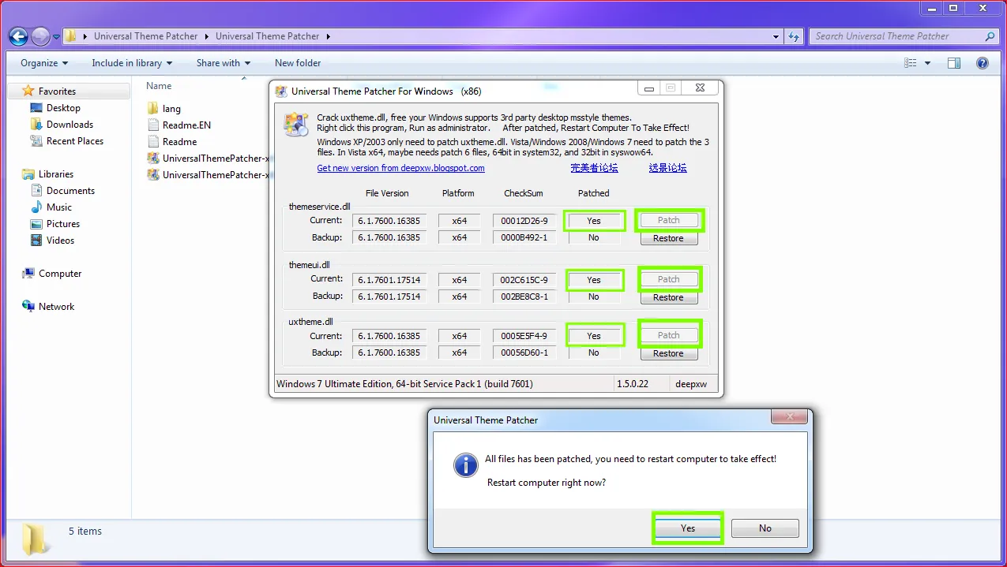Click themeui.dll current checksum 002C615C-9
1007x567 pixels.
click(x=524, y=280)
